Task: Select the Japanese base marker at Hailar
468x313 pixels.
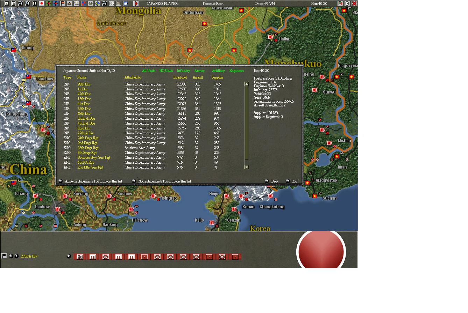Action: [271, 37]
